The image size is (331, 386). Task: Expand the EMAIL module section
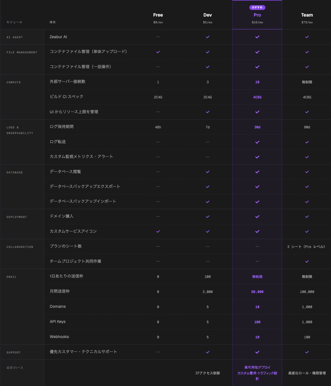click(11, 276)
